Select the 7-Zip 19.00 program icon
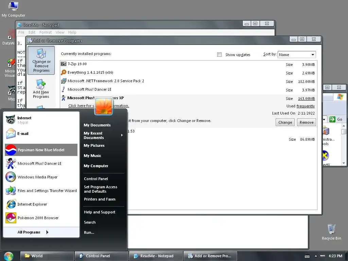 tap(64, 64)
